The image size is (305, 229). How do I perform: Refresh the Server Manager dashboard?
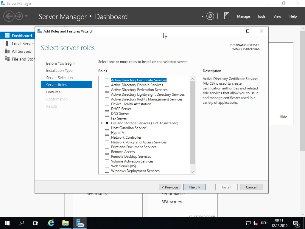tap(210, 16)
